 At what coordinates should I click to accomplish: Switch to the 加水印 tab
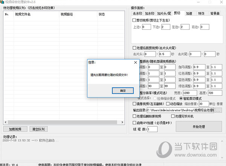[150, 14]
